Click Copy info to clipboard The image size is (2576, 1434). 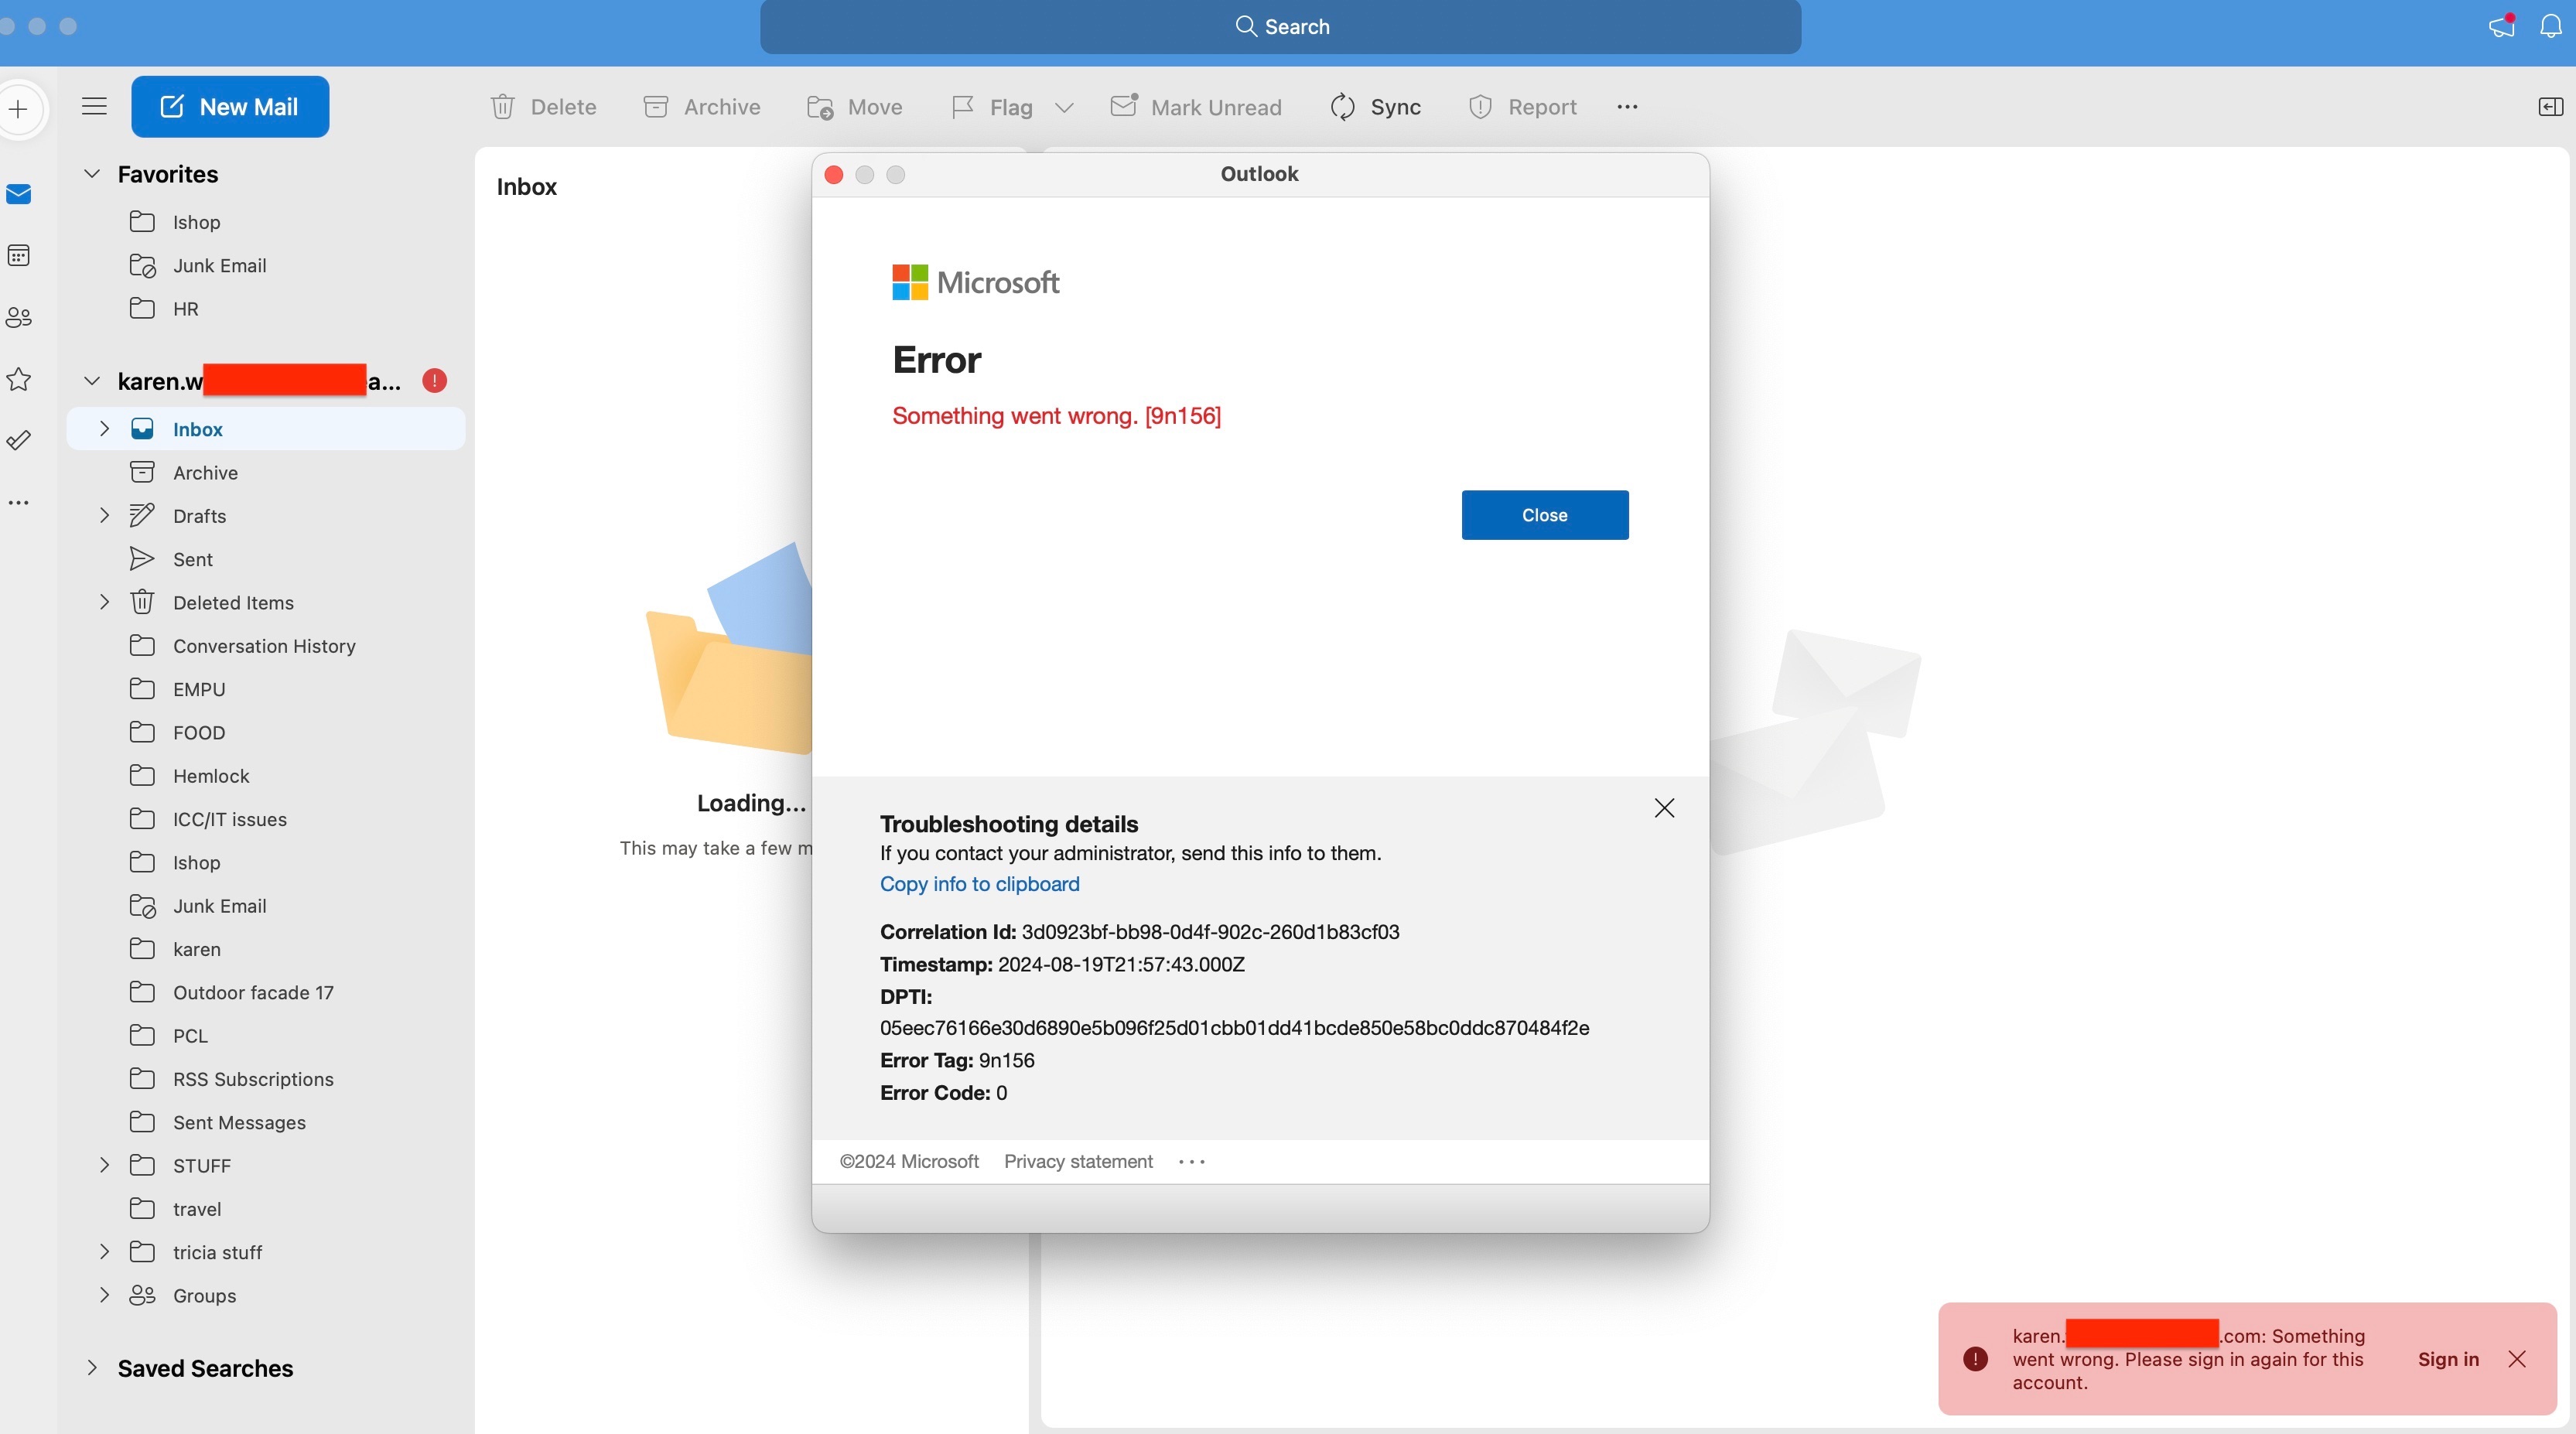coord(979,883)
